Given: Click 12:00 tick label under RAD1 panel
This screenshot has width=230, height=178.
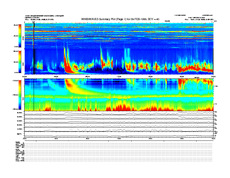Looking at the screenshot, I should click(119, 76).
